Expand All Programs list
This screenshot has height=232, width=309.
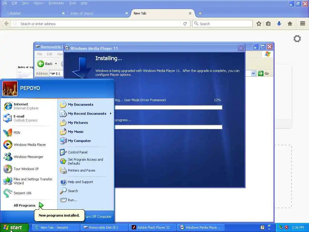[29, 205]
